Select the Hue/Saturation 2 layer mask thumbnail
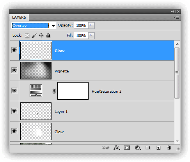Image resolution: width=190 pixels, height=162 pixels. [73, 91]
